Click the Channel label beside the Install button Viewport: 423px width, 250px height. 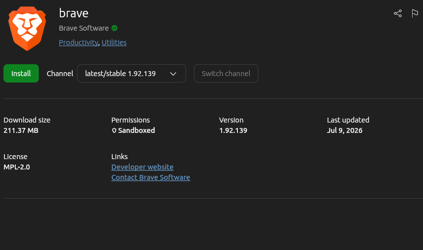pyautogui.click(x=60, y=74)
